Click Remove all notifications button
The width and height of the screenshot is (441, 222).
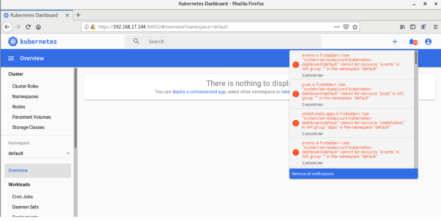pos(354,174)
